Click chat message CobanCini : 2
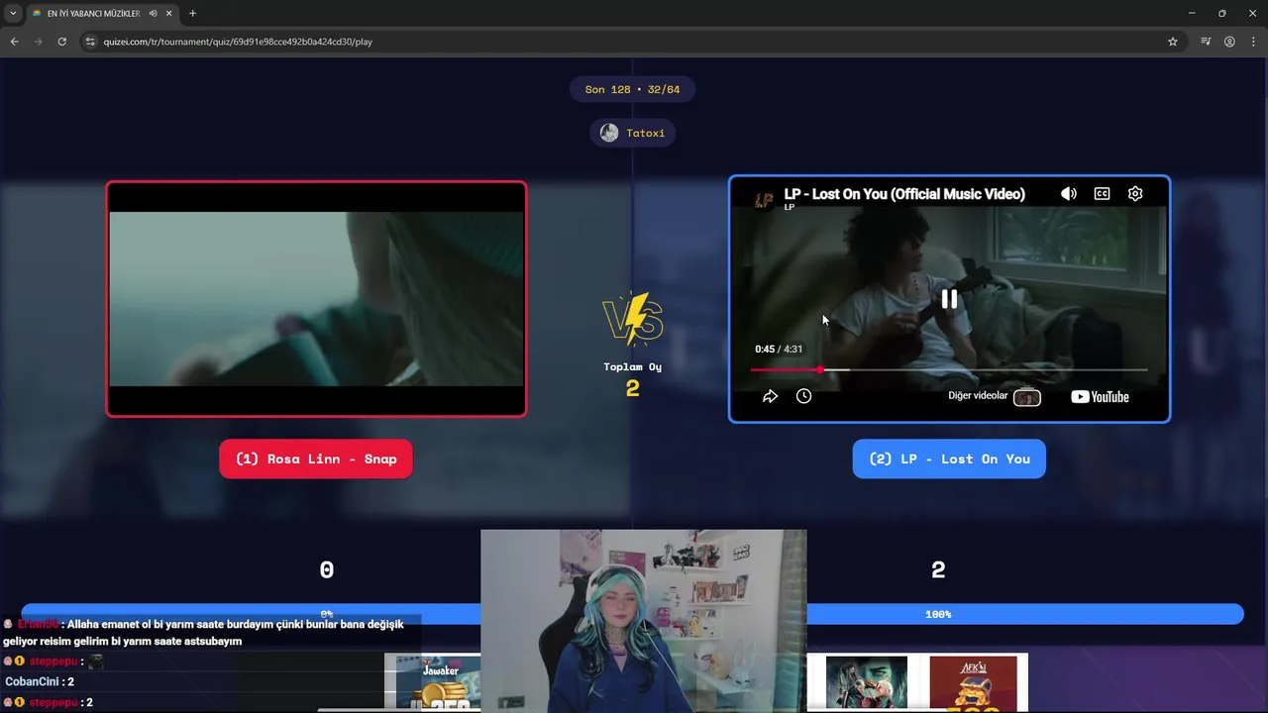1268x713 pixels. [x=40, y=681]
